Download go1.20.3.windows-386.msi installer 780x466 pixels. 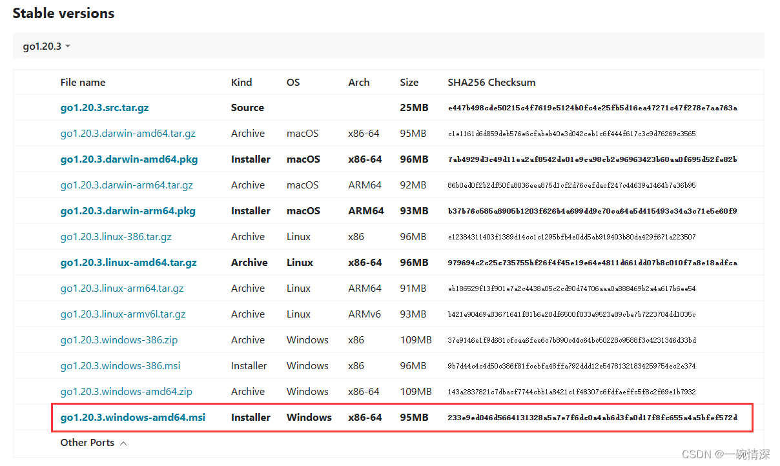(120, 366)
